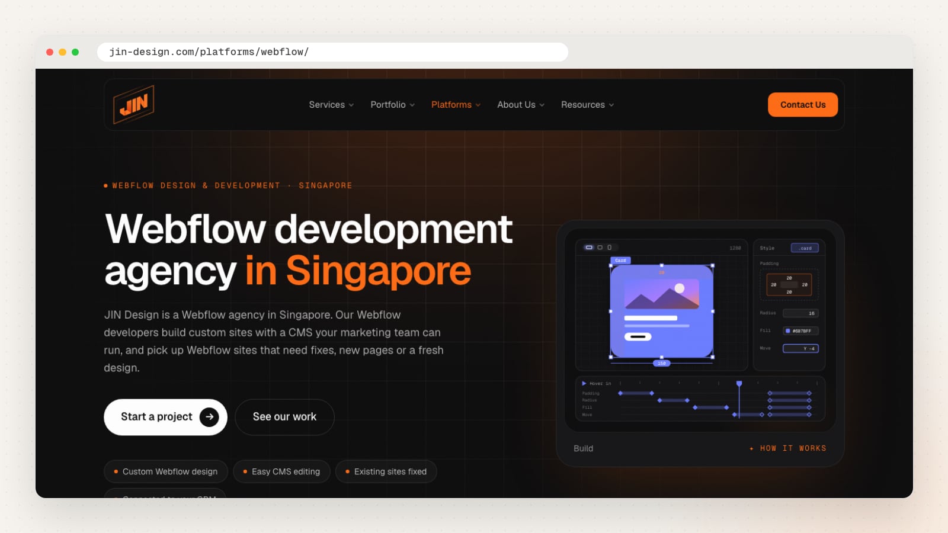Viewport: 948px width, 533px height.
Task: Click the Padding keyframe bar in the timeline
Action: (x=636, y=393)
